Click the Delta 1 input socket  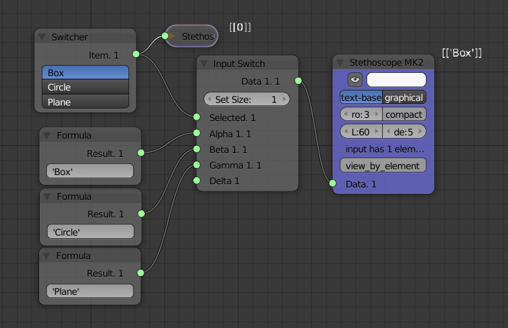click(197, 180)
